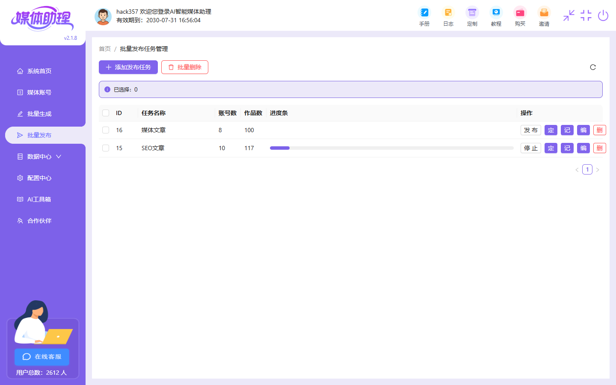
Task: Go to previous page arrow in pagination
Action: click(577, 170)
